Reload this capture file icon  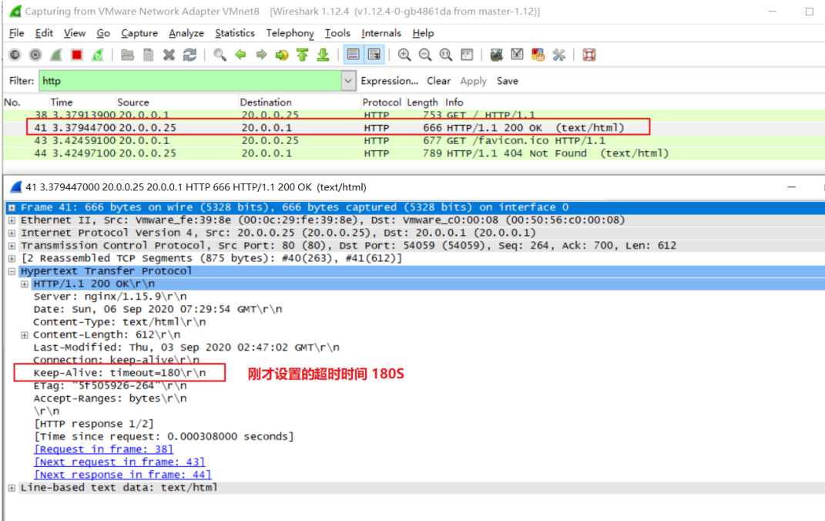[189, 55]
